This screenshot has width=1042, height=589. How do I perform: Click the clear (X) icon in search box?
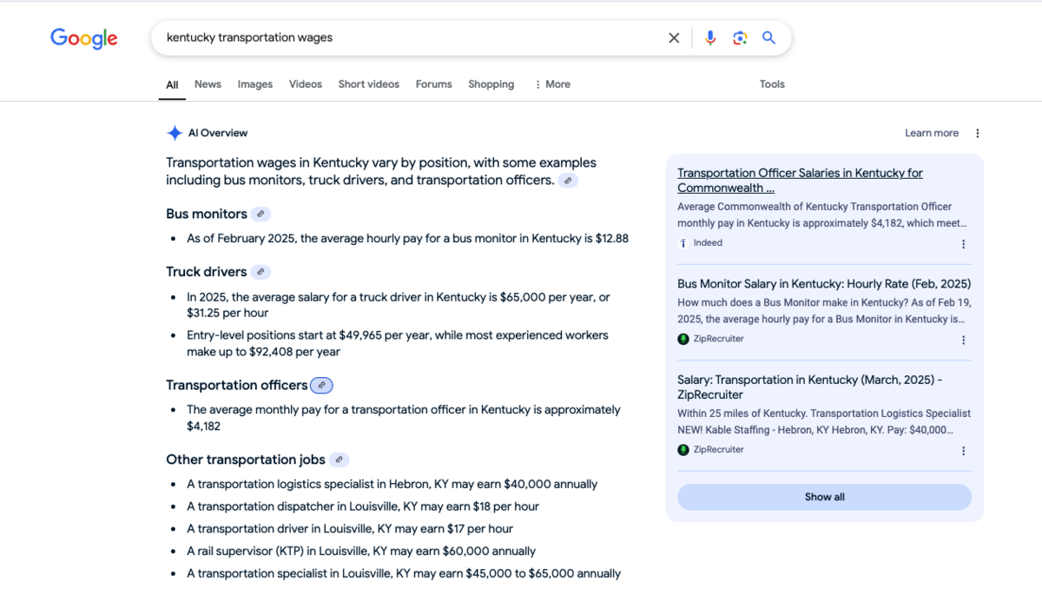tap(674, 37)
